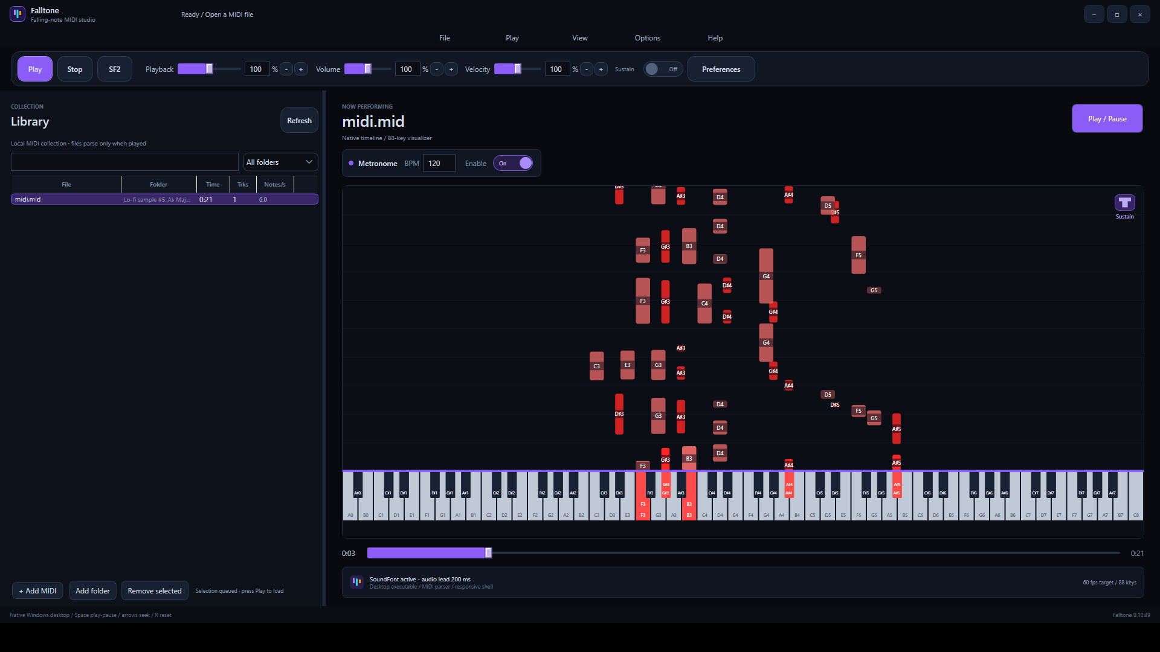Image resolution: width=1160 pixels, height=652 pixels.
Task: Click the Falltone app logo icon
Action: click(18, 14)
